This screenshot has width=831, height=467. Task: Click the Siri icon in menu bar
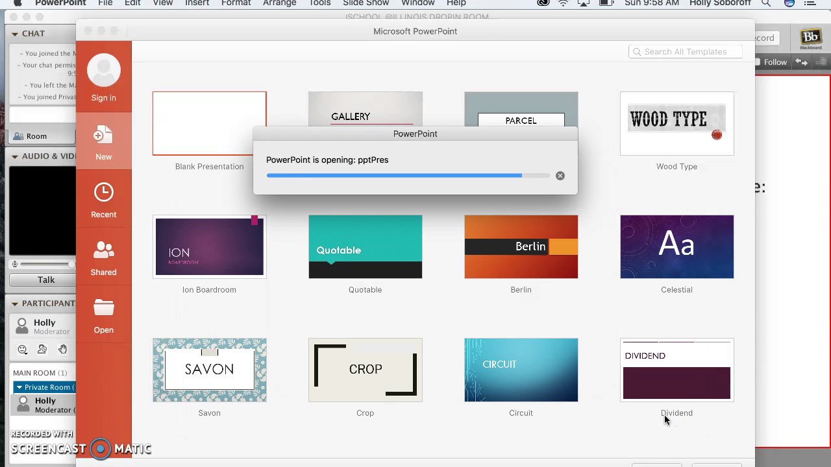(789, 3)
